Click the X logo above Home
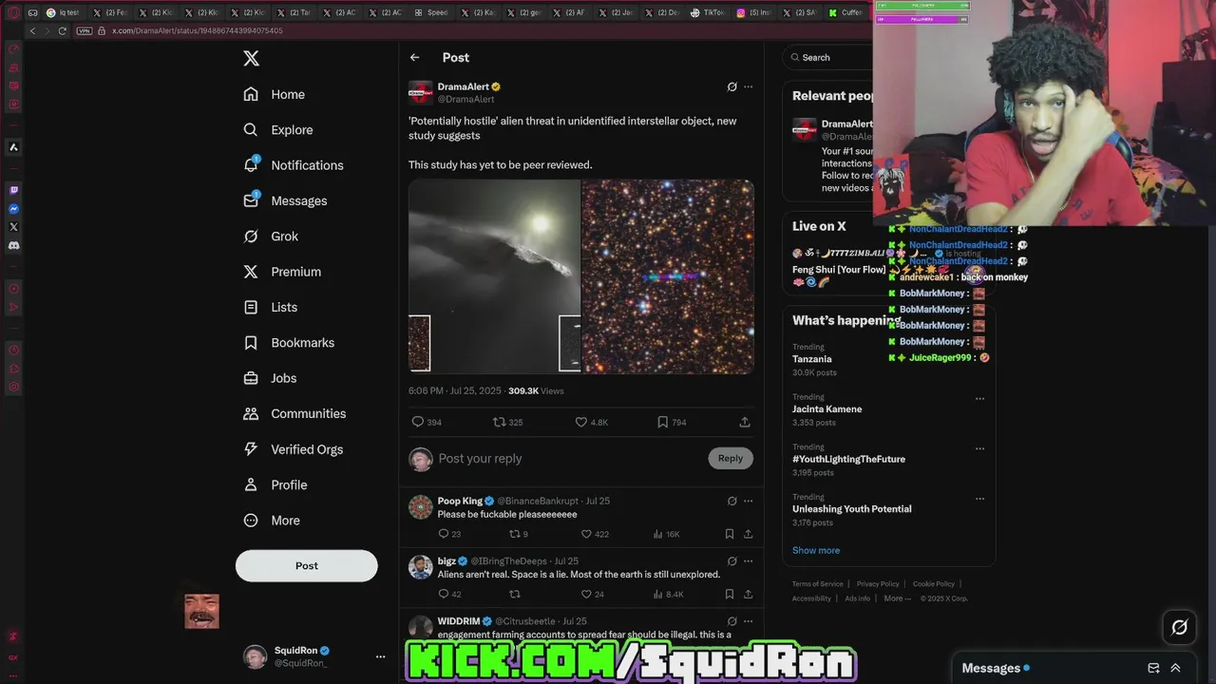The image size is (1216, 684). [251, 58]
